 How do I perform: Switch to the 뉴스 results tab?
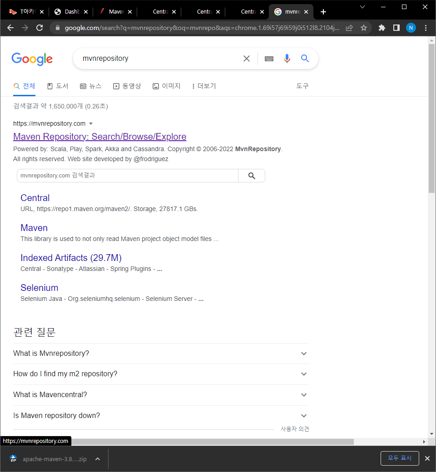click(x=91, y=86)
